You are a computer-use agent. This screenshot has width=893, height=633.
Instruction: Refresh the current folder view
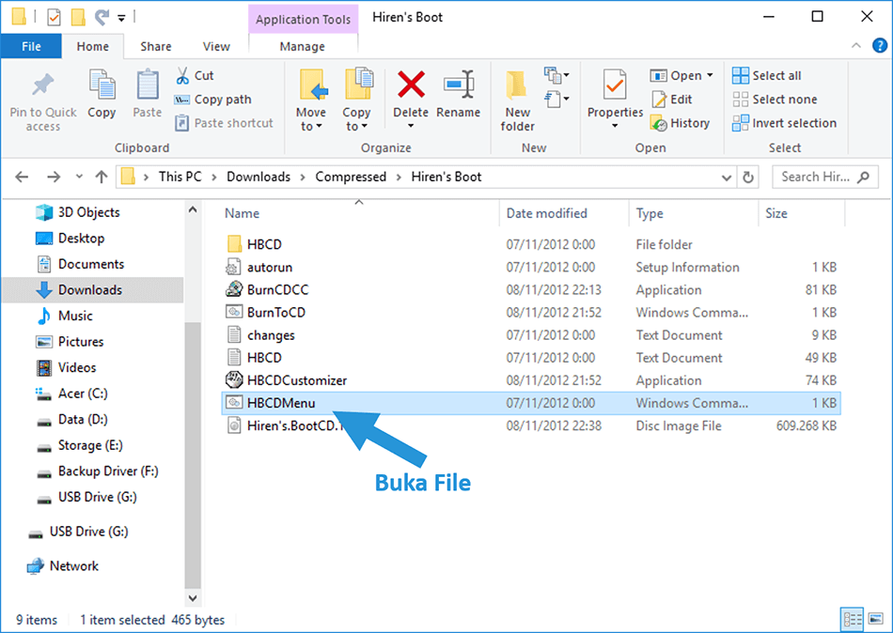click(748, 178)
